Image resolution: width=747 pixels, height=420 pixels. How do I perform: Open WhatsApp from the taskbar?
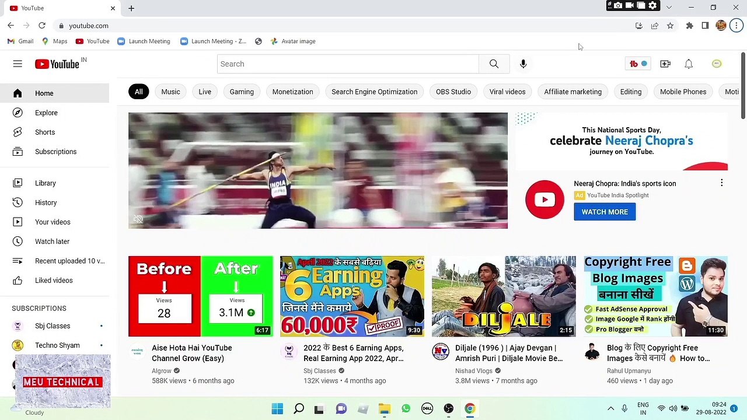click(406, 408)
